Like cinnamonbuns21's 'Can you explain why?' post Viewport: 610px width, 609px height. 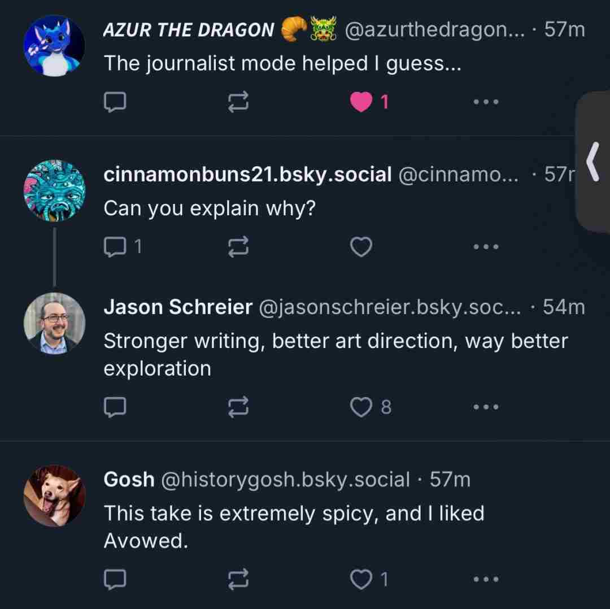[x=361, y=246]
